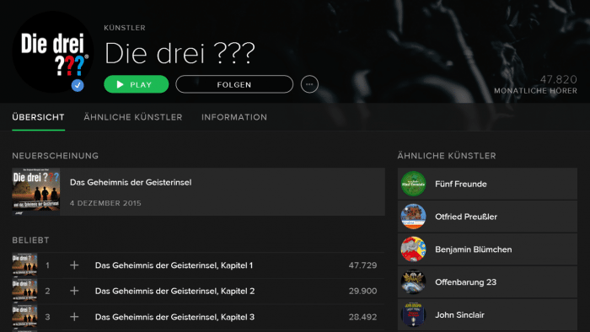Open similar artist Fünf Freunde
Viewport: 590px width, 332px height.
pos(487,184)
